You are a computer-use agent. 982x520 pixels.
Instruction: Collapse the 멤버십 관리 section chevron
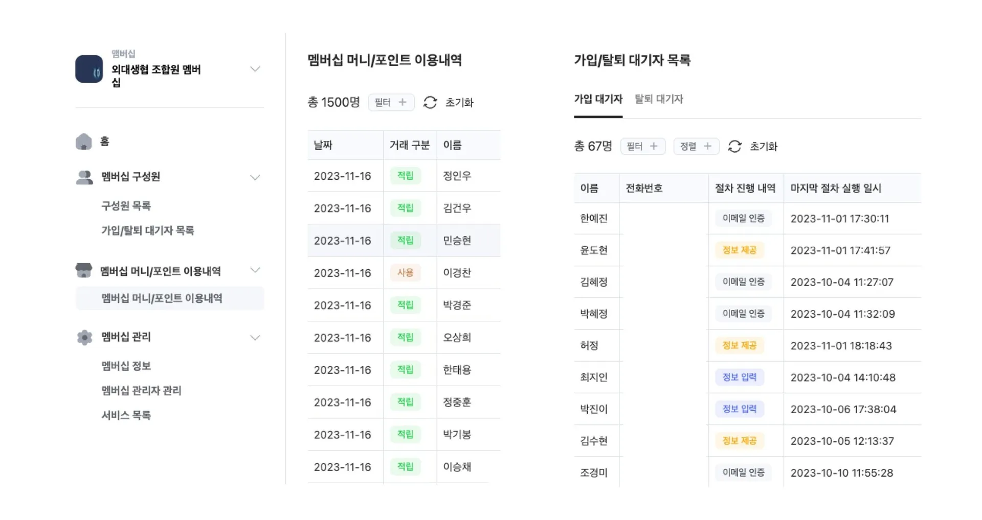click(255, 337)
